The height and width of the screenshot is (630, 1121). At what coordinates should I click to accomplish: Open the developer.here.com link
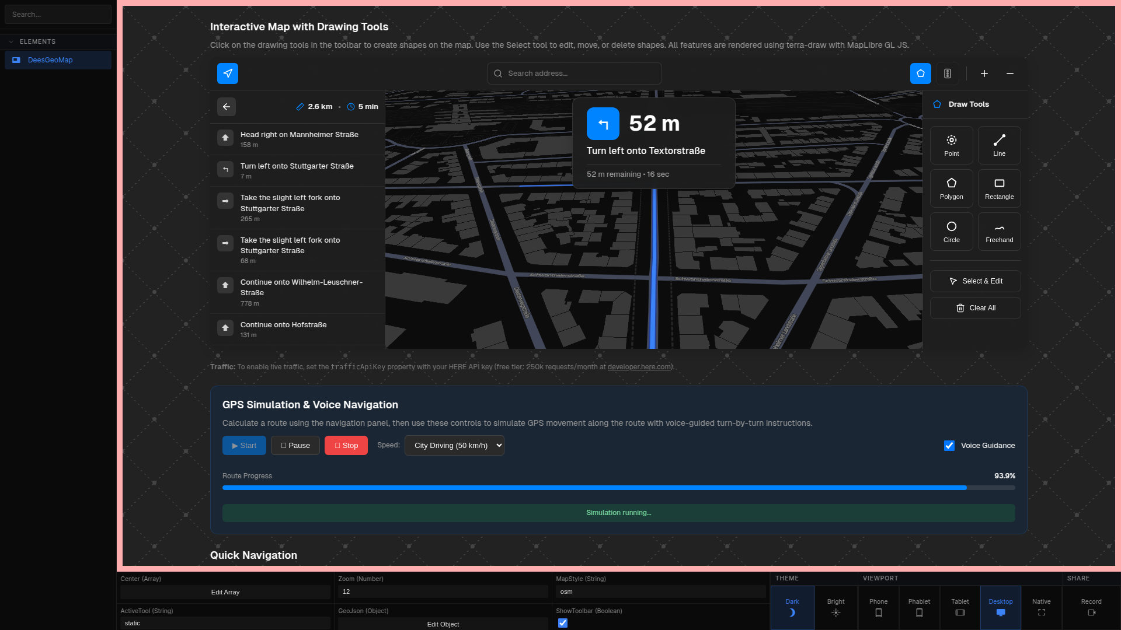[x=639, y=367]
